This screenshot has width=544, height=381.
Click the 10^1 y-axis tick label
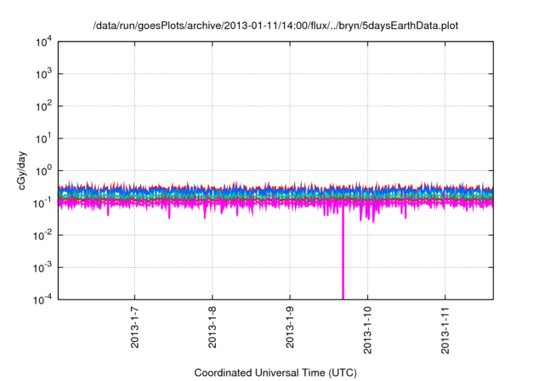[43, 139]
